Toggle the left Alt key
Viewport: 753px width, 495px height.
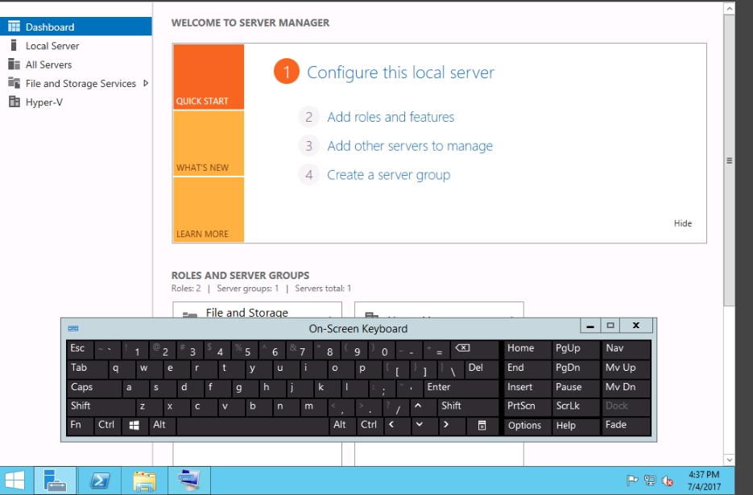pyautogui.click(x=163, y=426)
